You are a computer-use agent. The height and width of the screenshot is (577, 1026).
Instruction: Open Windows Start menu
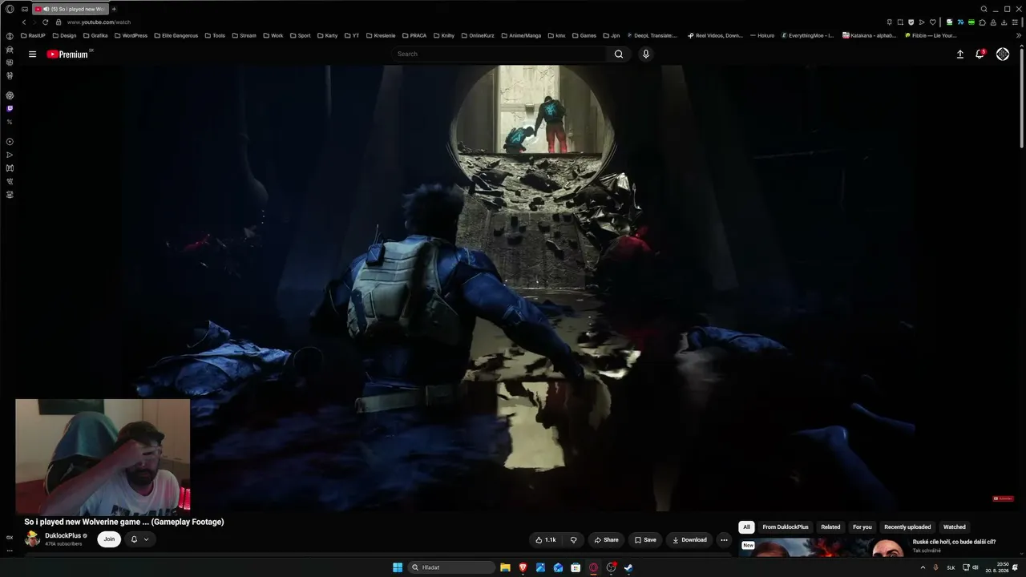click(x=398, y=567)
